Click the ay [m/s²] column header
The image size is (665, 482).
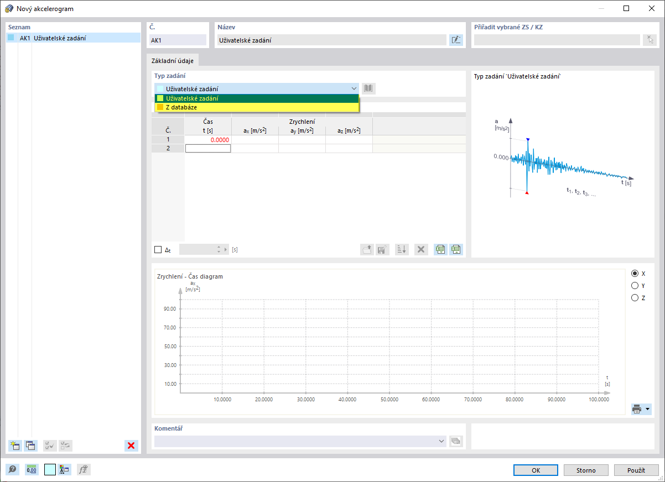[x=302, y=130]
